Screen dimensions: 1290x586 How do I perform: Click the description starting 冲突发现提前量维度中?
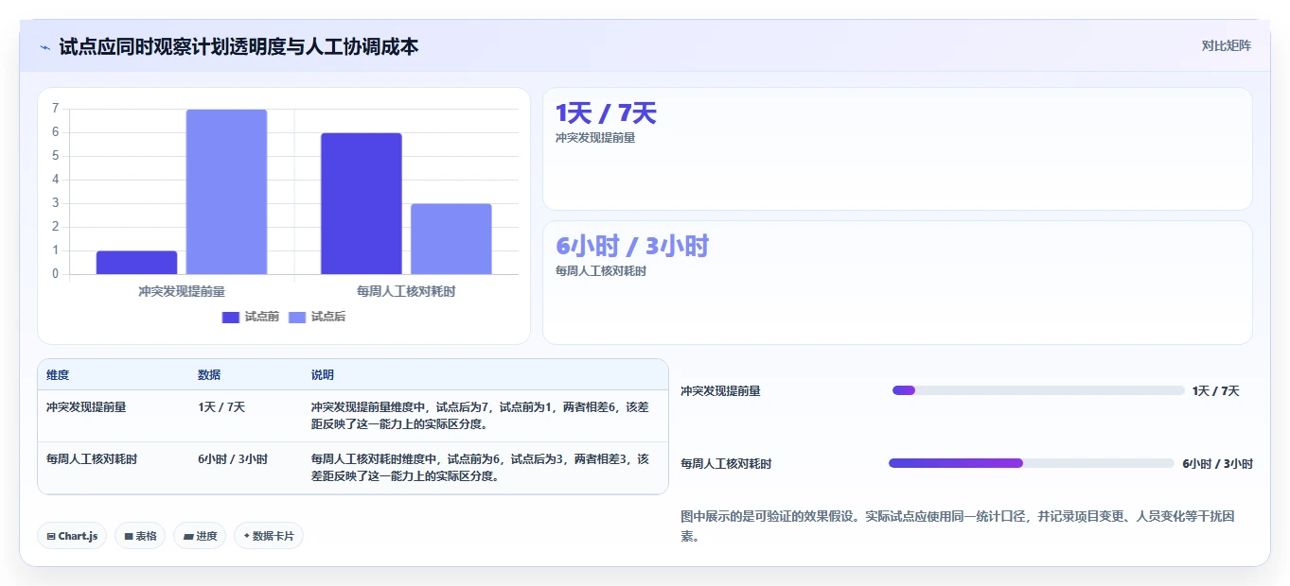(x=480, y=416)
